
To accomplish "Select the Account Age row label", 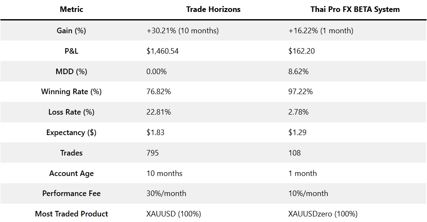I will (72, 173).
